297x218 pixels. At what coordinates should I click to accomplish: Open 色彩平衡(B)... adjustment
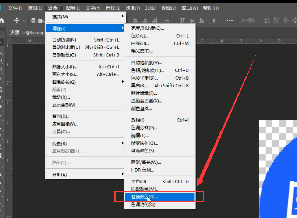click(160, 78)
